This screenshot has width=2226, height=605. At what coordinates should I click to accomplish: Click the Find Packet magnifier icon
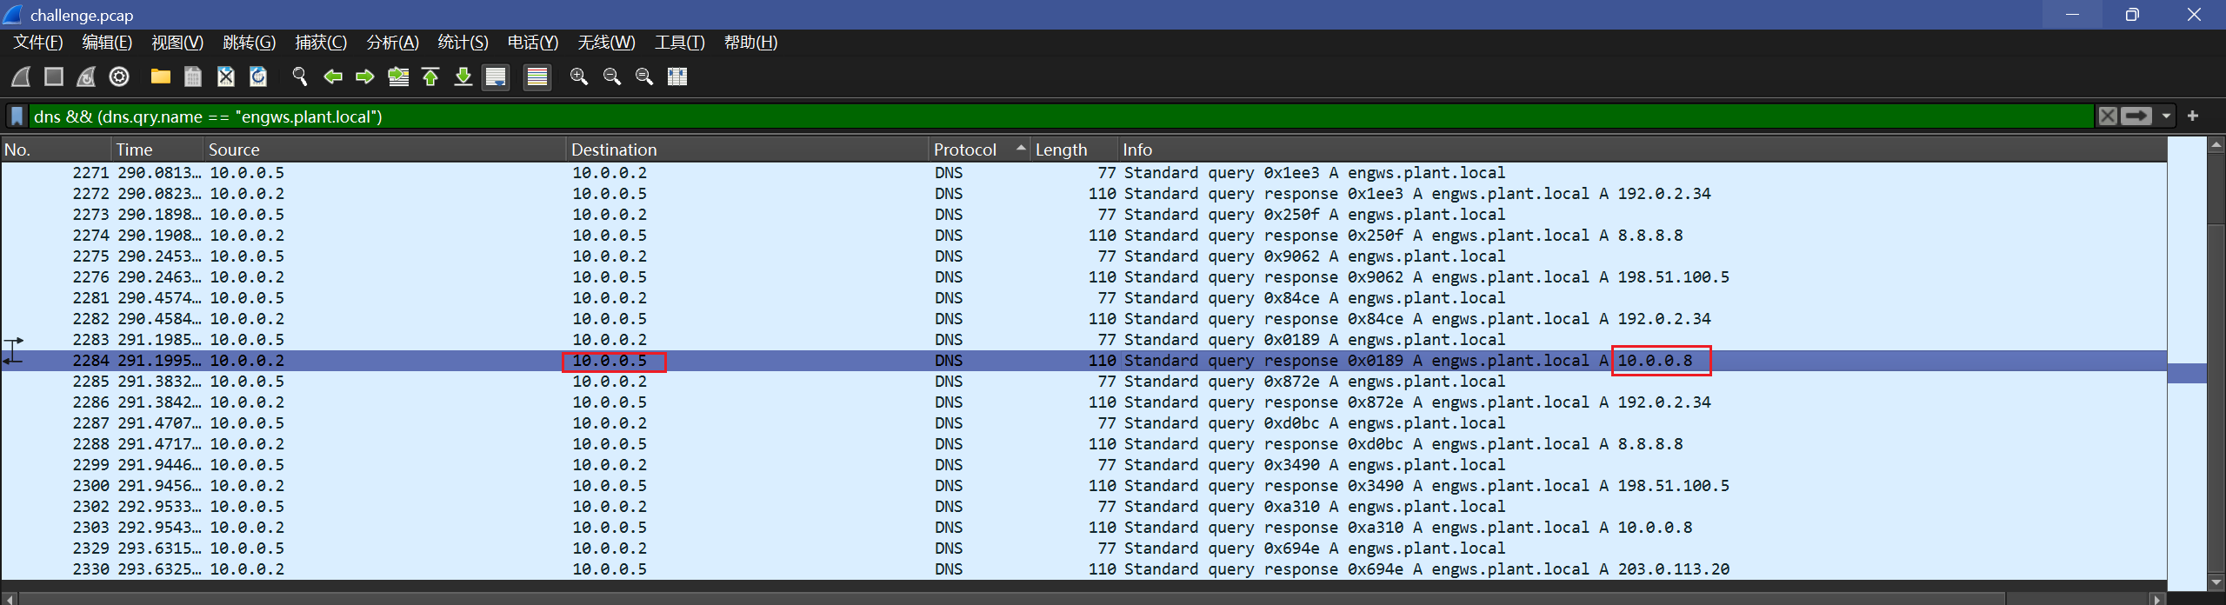click(300, 77)
